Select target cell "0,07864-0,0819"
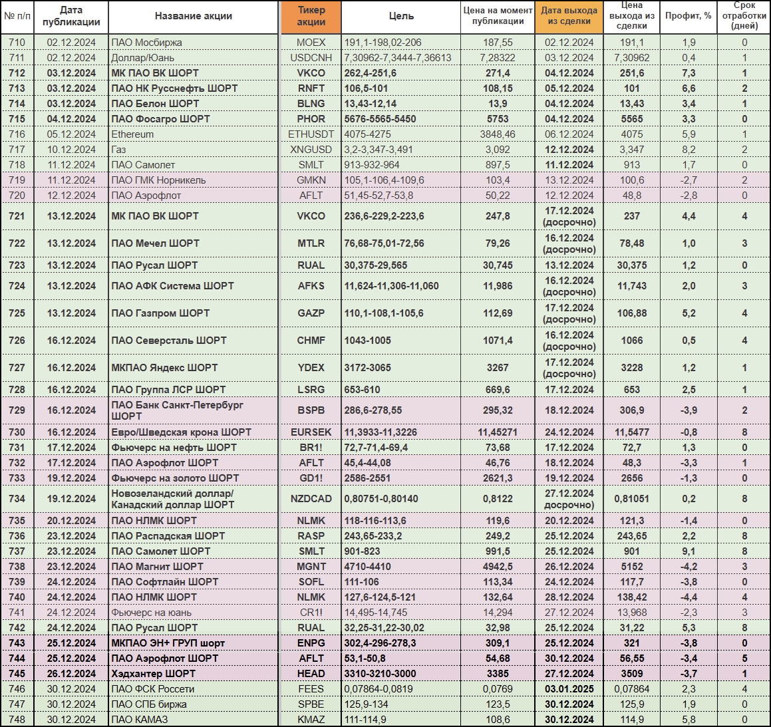 click(401, 688)
